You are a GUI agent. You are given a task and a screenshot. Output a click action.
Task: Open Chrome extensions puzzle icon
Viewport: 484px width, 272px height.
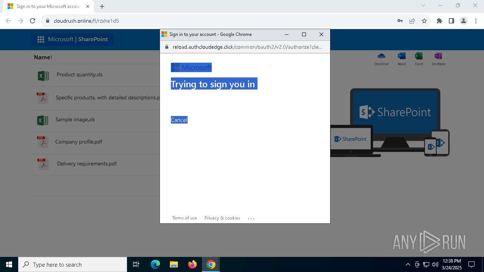pyautogui.click(x=439, y=21)
